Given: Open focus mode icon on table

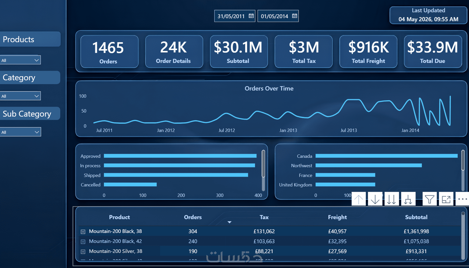Looking at the screenshot, I should [446, 199].
